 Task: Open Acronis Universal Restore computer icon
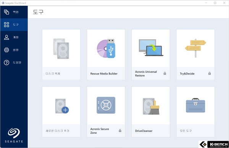pos(151,48)
